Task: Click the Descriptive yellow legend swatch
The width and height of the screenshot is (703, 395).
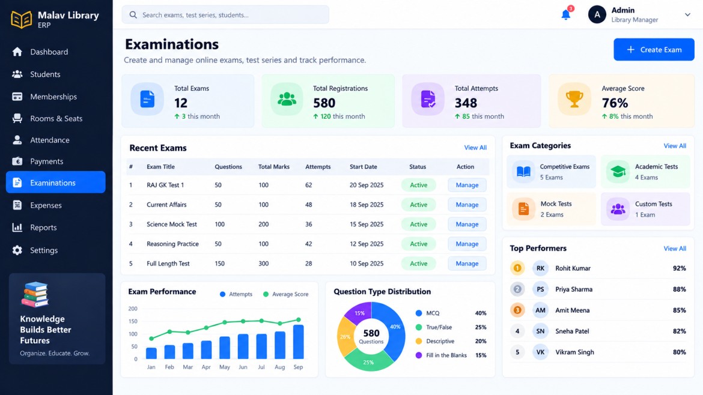Action: (x=419, y=341)
